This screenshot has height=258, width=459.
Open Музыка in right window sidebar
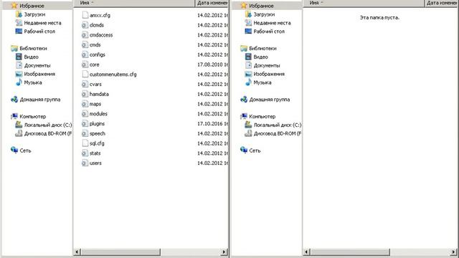click(262, 82)
